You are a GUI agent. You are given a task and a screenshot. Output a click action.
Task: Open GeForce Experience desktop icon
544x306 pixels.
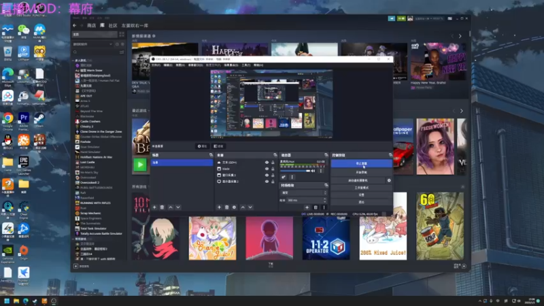point(7,254)
